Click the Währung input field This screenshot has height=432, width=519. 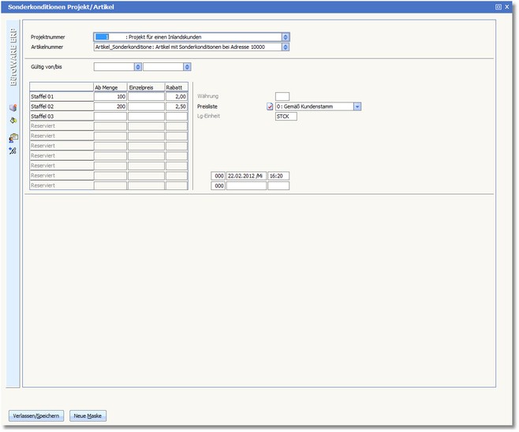click(282, 96)
